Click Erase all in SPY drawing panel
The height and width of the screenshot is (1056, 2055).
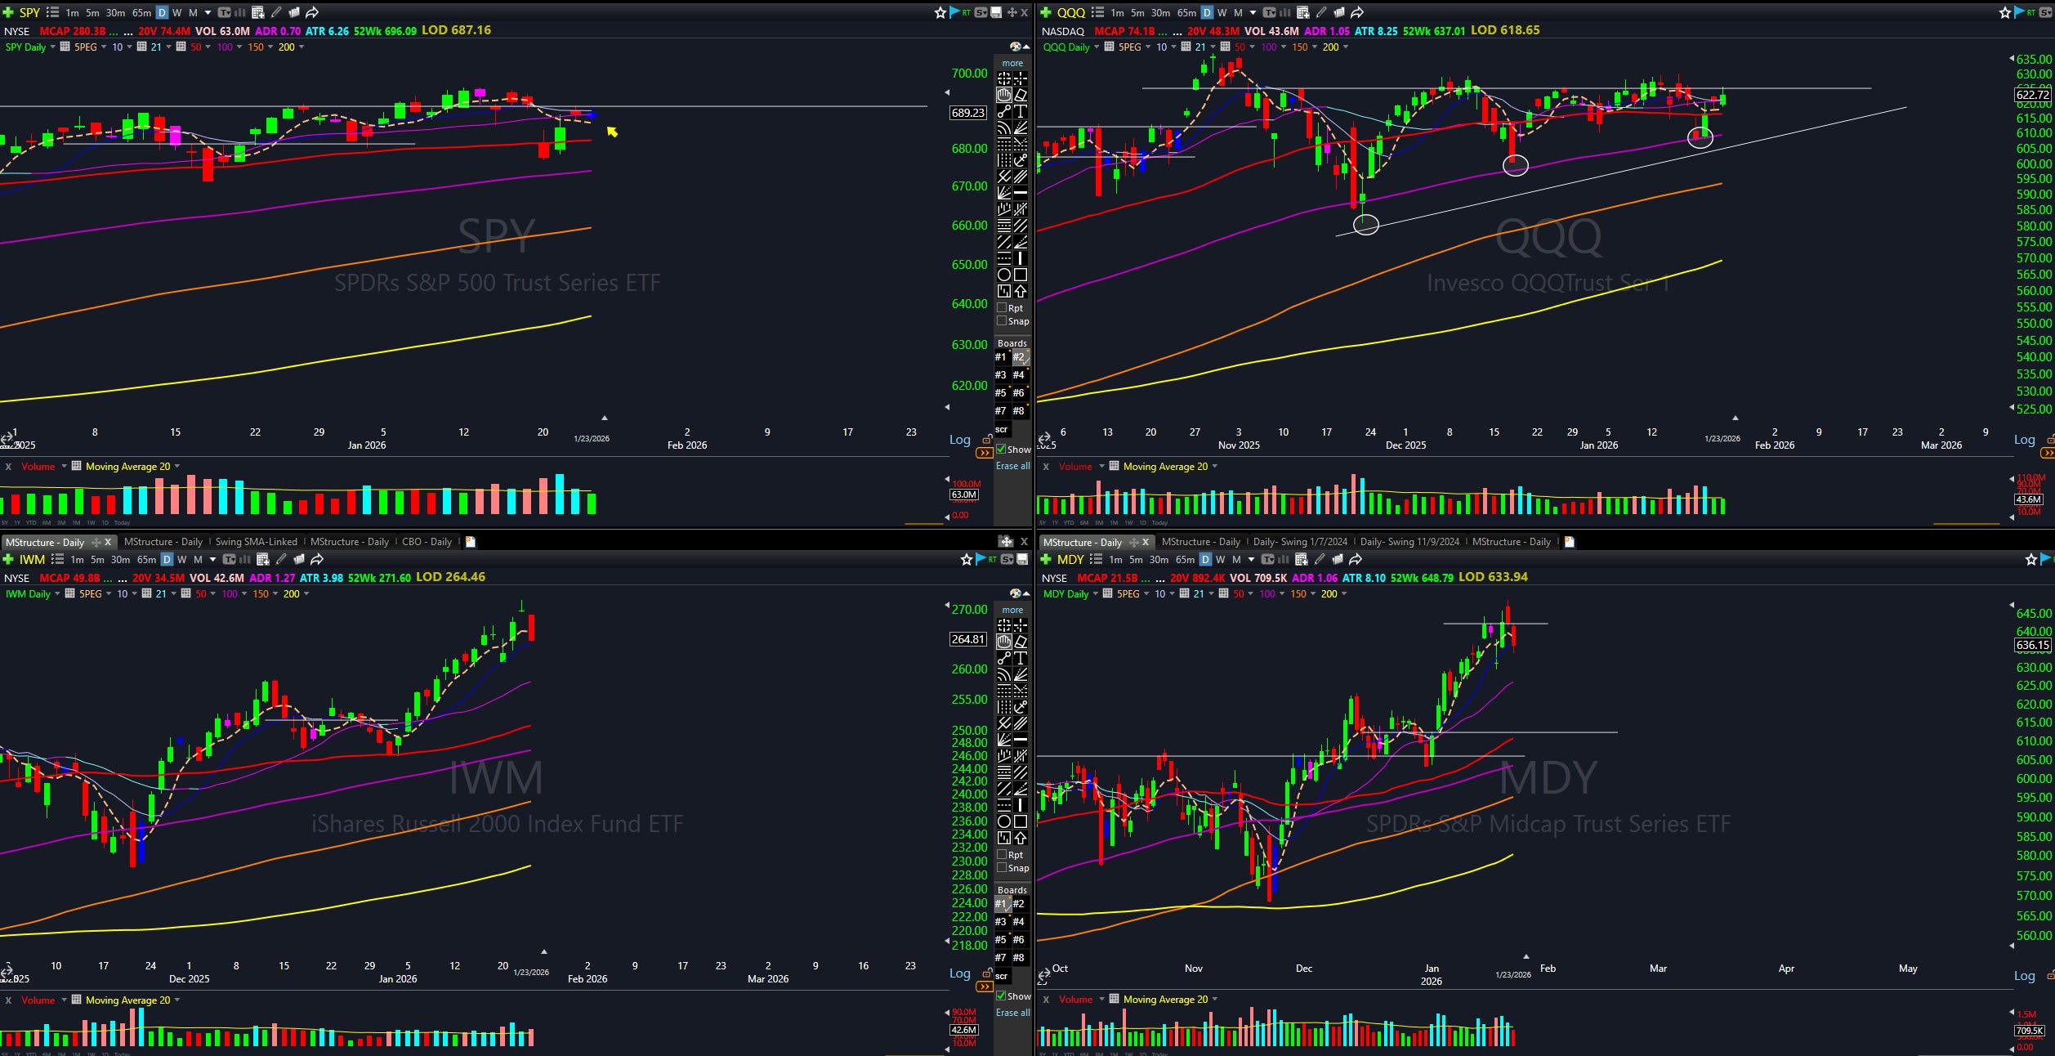(x=1012, y=466)
